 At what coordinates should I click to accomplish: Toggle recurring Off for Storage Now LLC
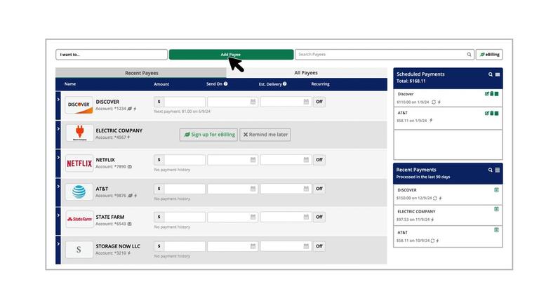coord(319,246)
